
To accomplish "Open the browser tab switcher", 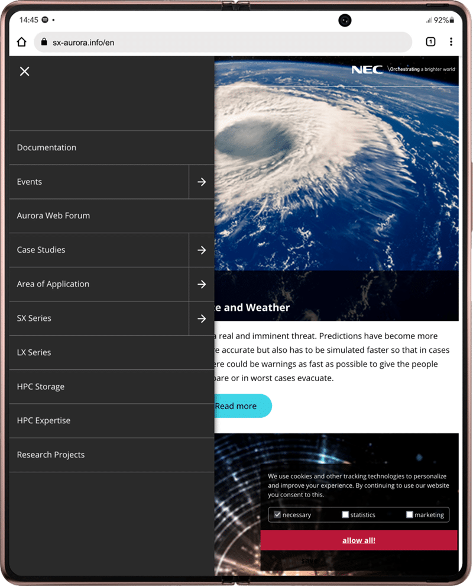I will (430, 42).
